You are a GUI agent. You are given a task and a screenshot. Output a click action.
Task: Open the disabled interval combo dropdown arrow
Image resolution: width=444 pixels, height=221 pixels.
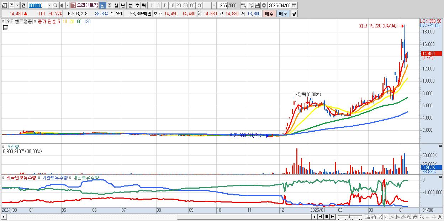coord(214,5)
